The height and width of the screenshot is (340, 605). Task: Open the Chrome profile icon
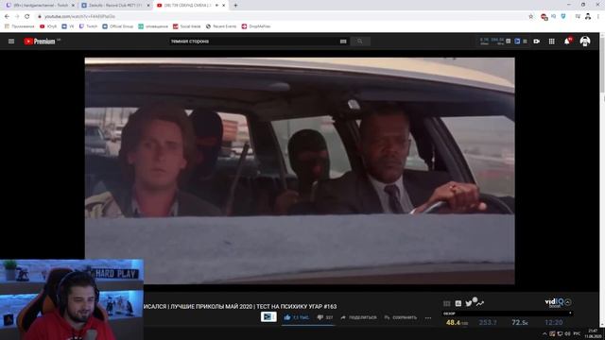coord(588,17)
